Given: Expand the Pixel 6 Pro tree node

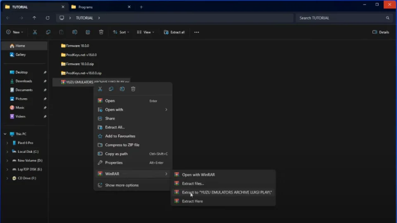Looking at the screenshot, I should point(7,143).
